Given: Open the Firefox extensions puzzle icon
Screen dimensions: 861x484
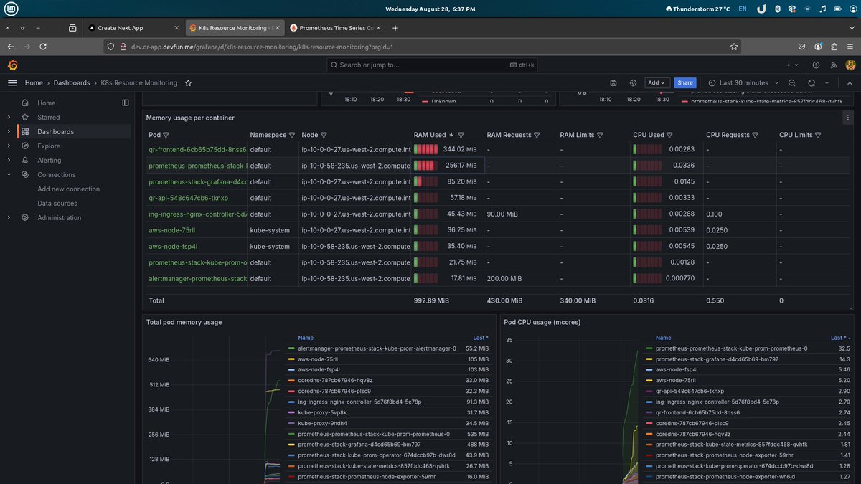Looking at the screenshot, I should (x=834, y=47).
